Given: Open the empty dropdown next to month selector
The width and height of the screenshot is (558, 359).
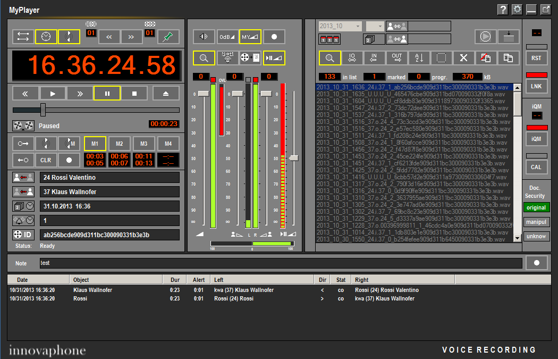Looking at the screenshot, I should pos(374,26).
